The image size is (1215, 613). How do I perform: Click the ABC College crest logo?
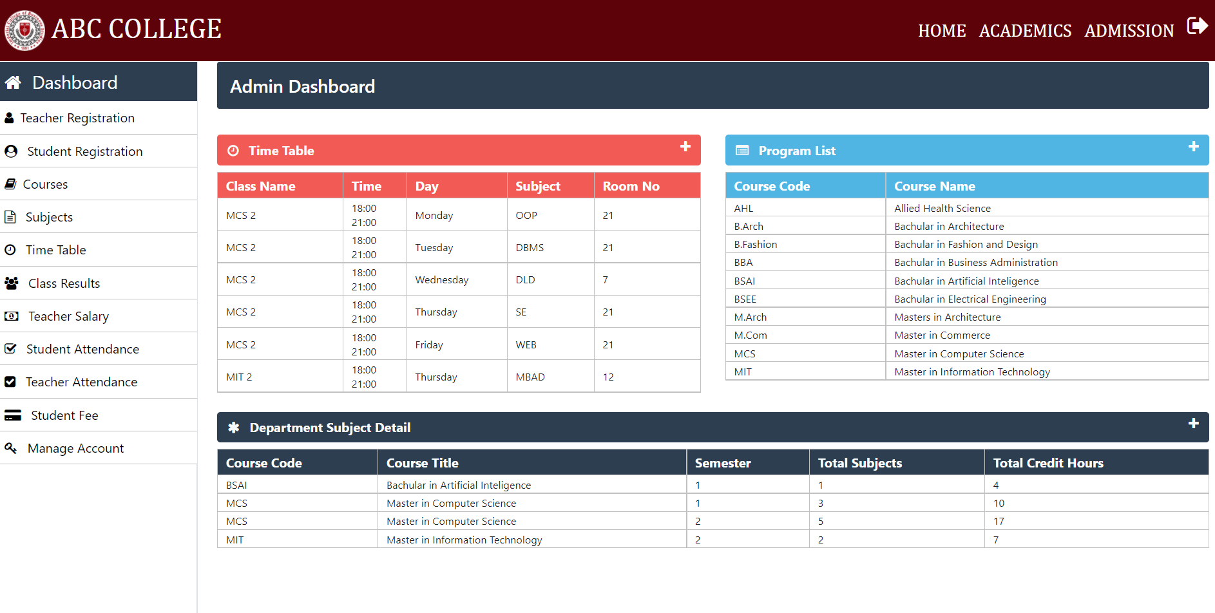click(x=24, y=30)
